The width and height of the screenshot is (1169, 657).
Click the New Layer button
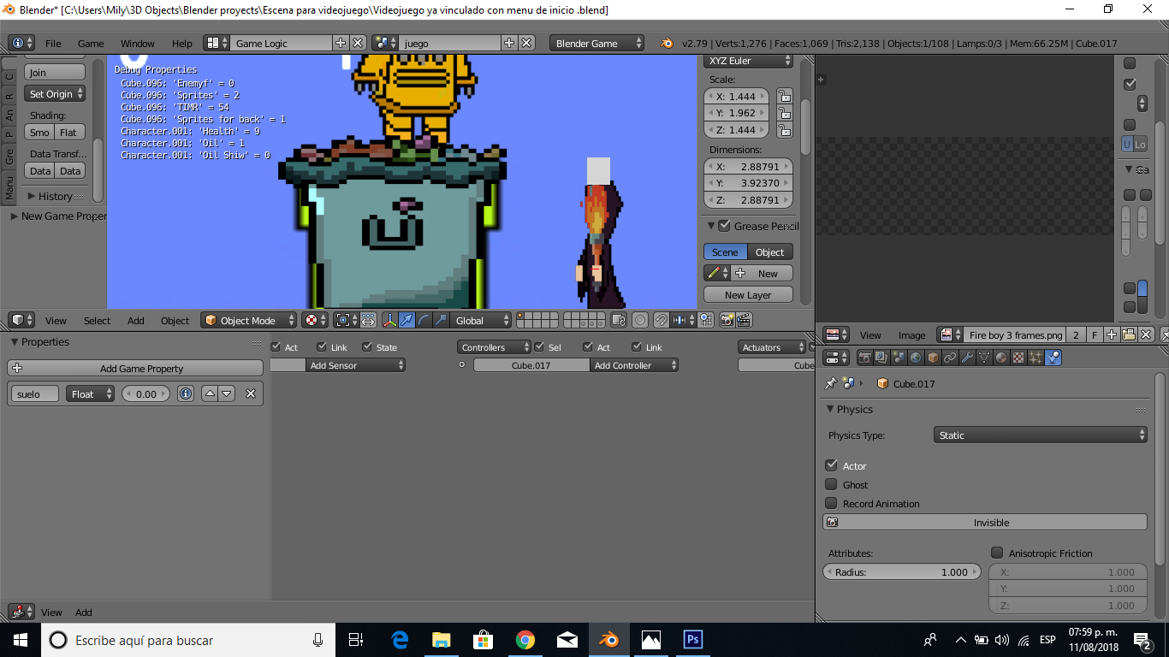click(748, 294)
